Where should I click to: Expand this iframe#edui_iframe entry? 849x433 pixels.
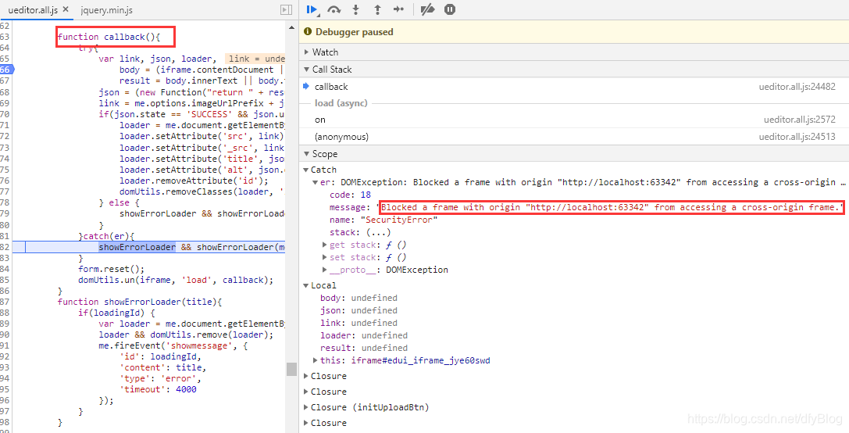point(316,360)
